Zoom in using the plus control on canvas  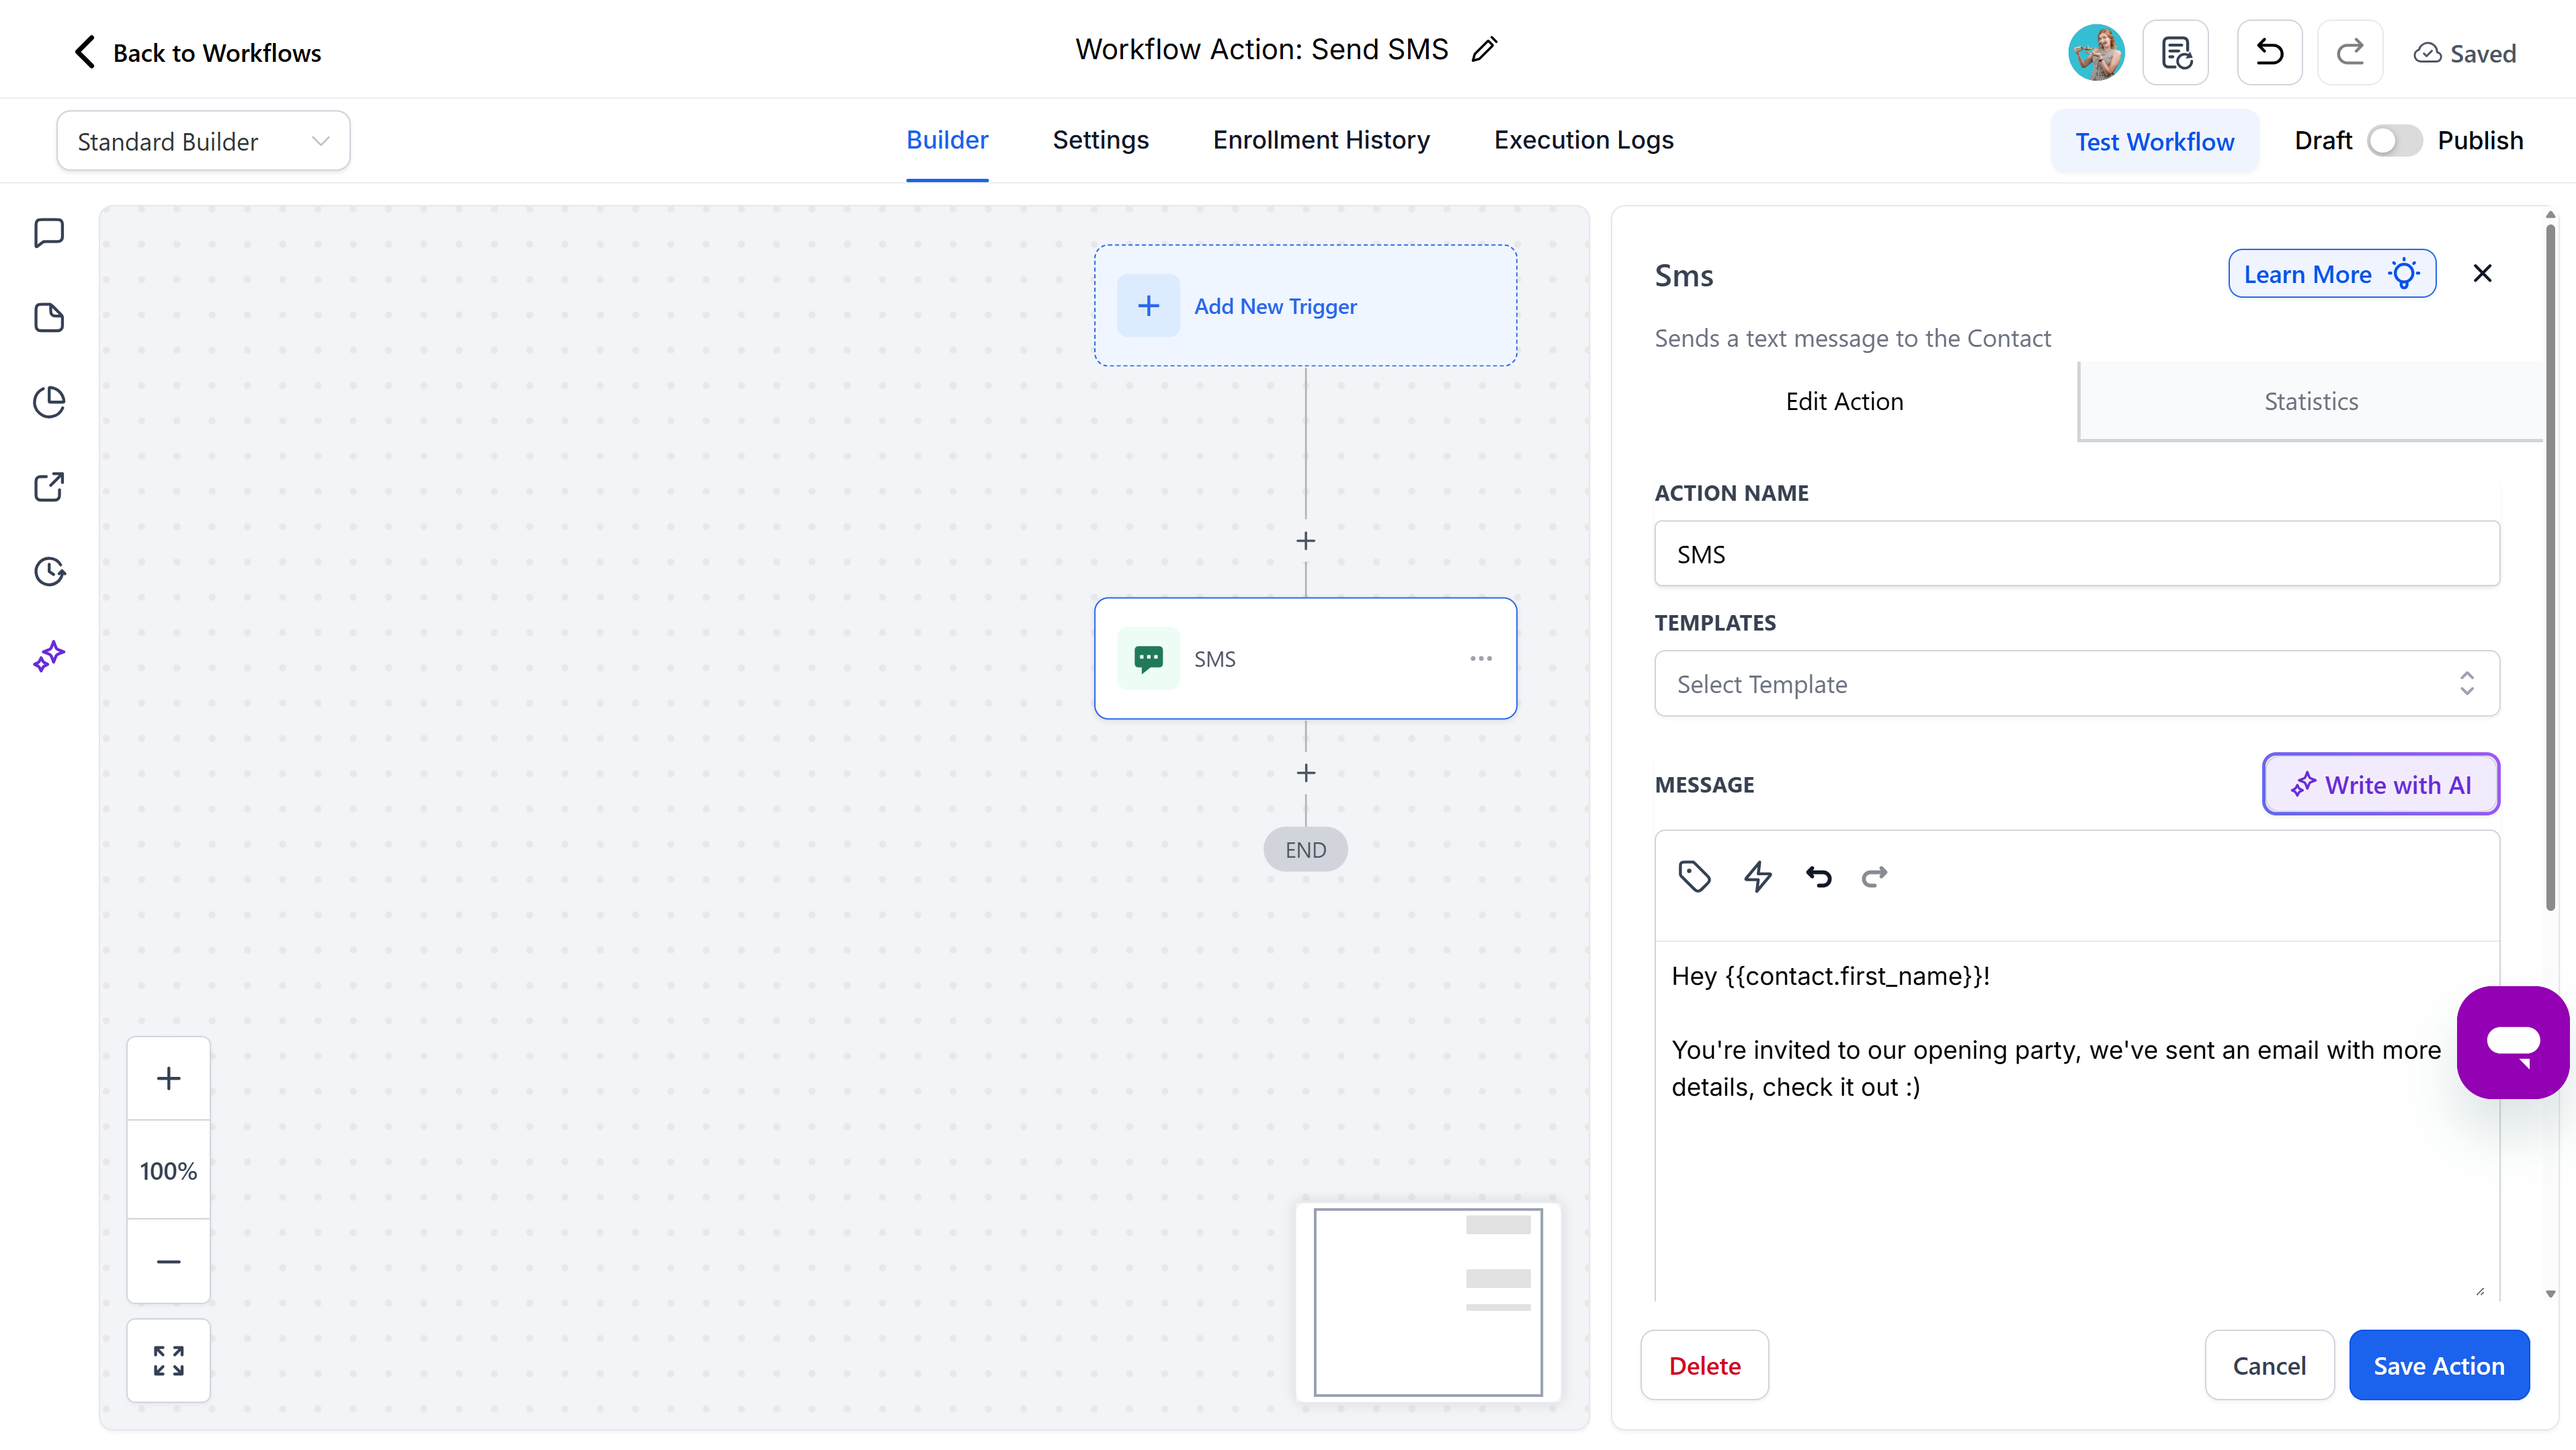click(168, 1077)
